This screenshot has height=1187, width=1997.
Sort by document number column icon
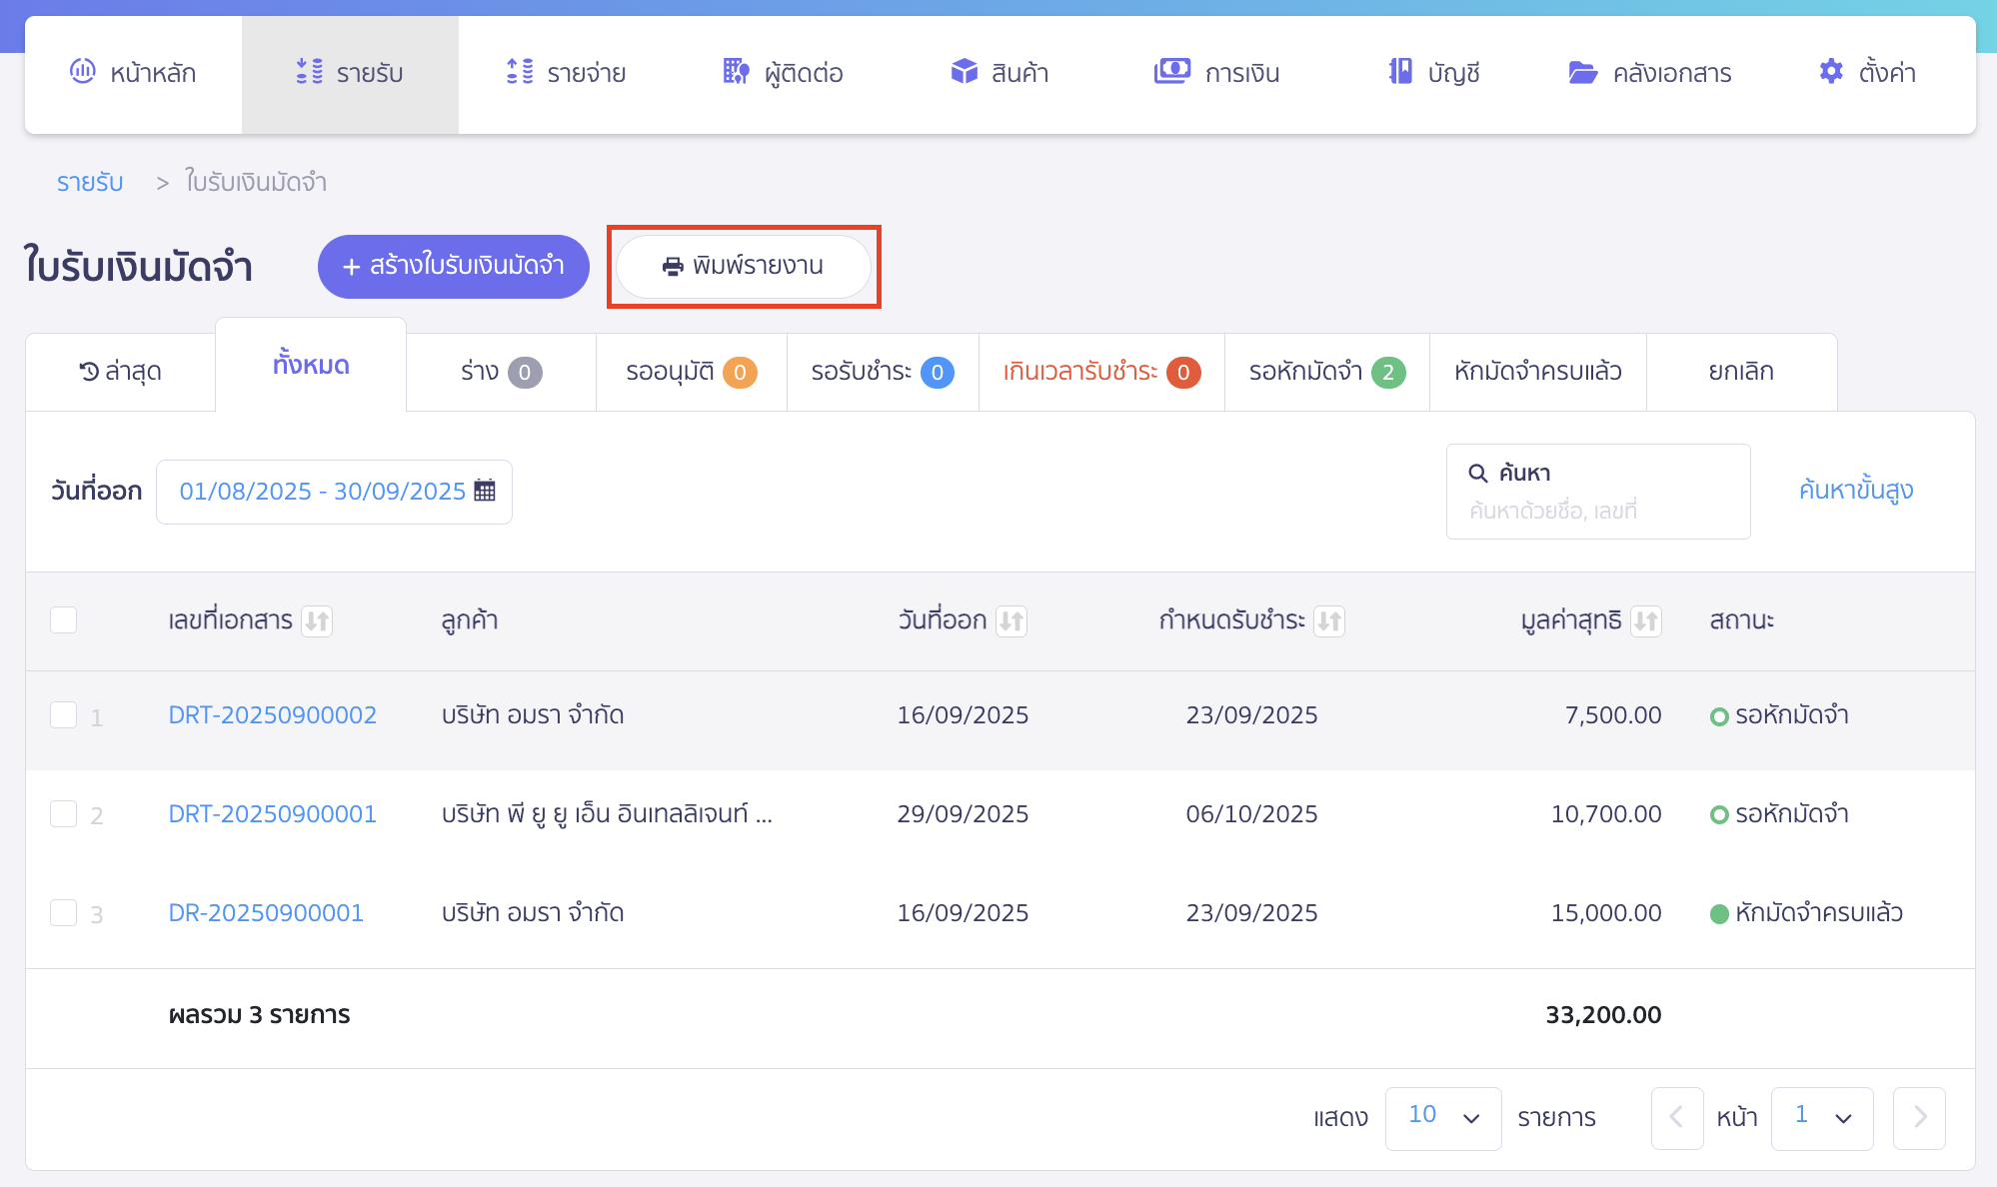click(317, 621)
